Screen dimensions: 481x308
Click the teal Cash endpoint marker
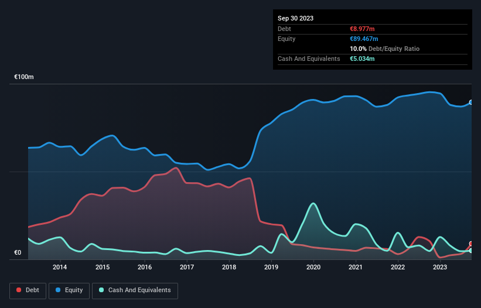pos(471,251)
